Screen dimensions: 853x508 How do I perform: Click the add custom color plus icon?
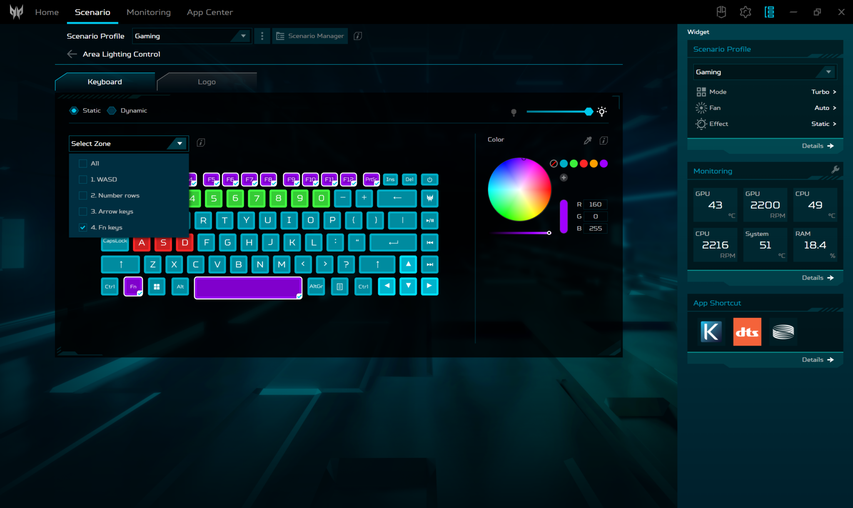pos(564,178)
